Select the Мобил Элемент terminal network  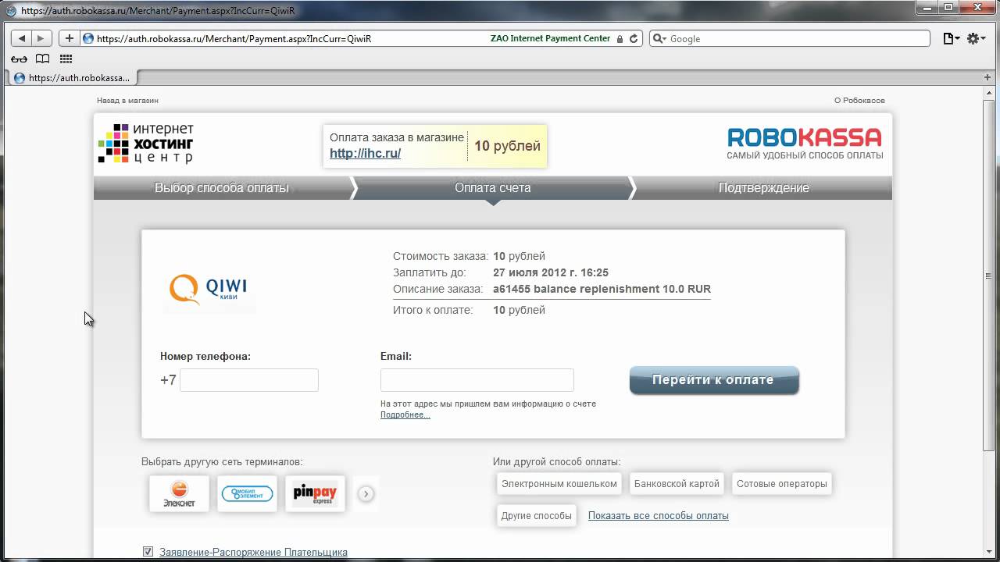pyautogui.click(x=247, y=493)
